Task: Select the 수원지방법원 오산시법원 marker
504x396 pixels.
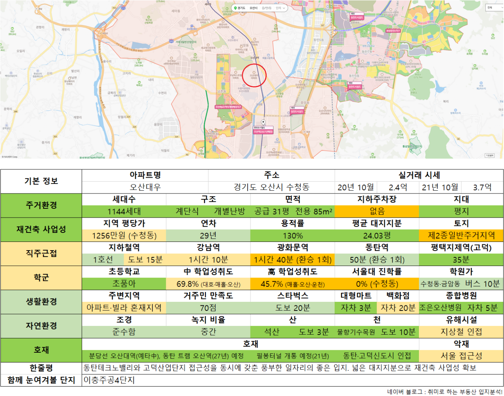Action: pos(244,86)
